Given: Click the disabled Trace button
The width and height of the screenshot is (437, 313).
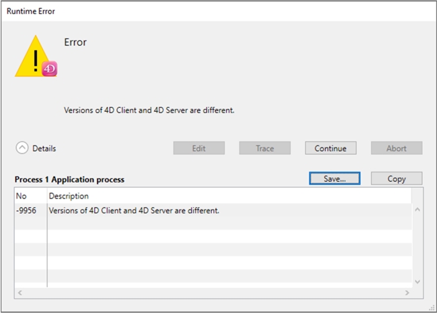Looking at the screenshot, I should [265, 148].
